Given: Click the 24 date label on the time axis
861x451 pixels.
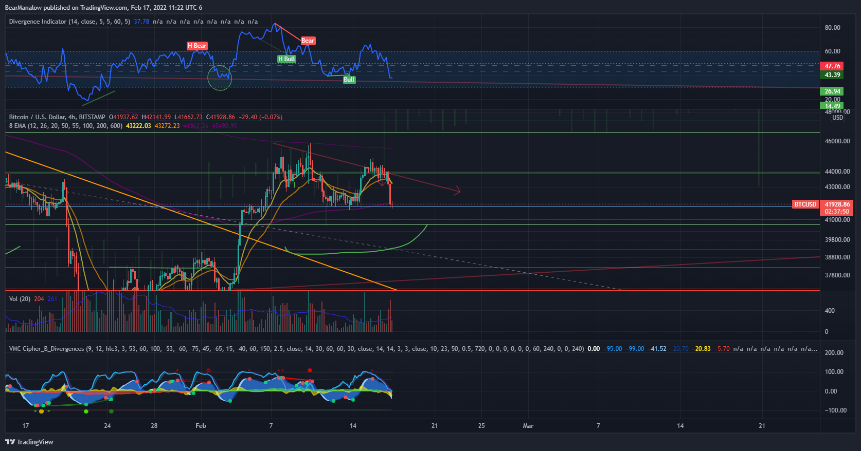Looking at the screenshot, I should coord(107,426).
